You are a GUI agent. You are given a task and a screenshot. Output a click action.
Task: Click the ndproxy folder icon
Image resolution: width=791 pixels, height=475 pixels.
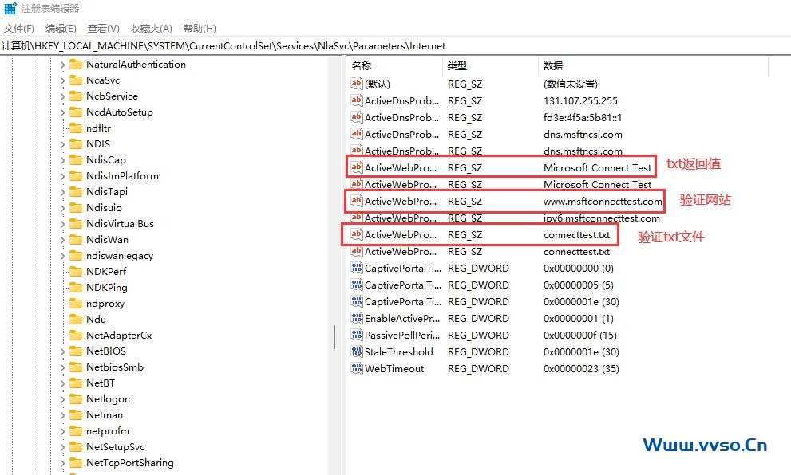(x=76, y=303)
